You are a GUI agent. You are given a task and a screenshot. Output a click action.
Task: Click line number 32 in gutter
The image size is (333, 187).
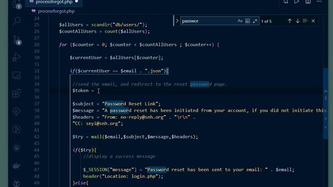(37, 71)
